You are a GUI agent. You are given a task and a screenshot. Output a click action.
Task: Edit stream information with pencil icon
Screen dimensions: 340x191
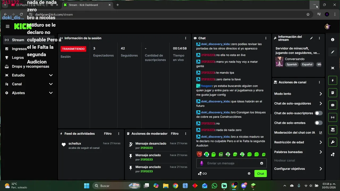pos(311,38)
